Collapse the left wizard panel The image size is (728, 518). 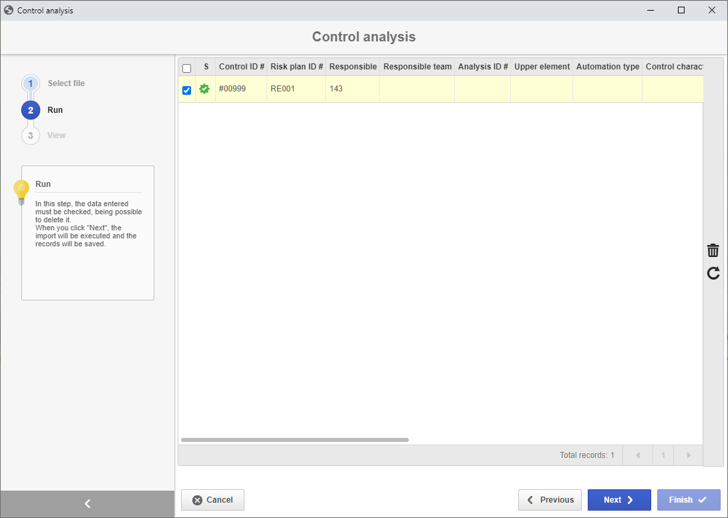(87, 503)
